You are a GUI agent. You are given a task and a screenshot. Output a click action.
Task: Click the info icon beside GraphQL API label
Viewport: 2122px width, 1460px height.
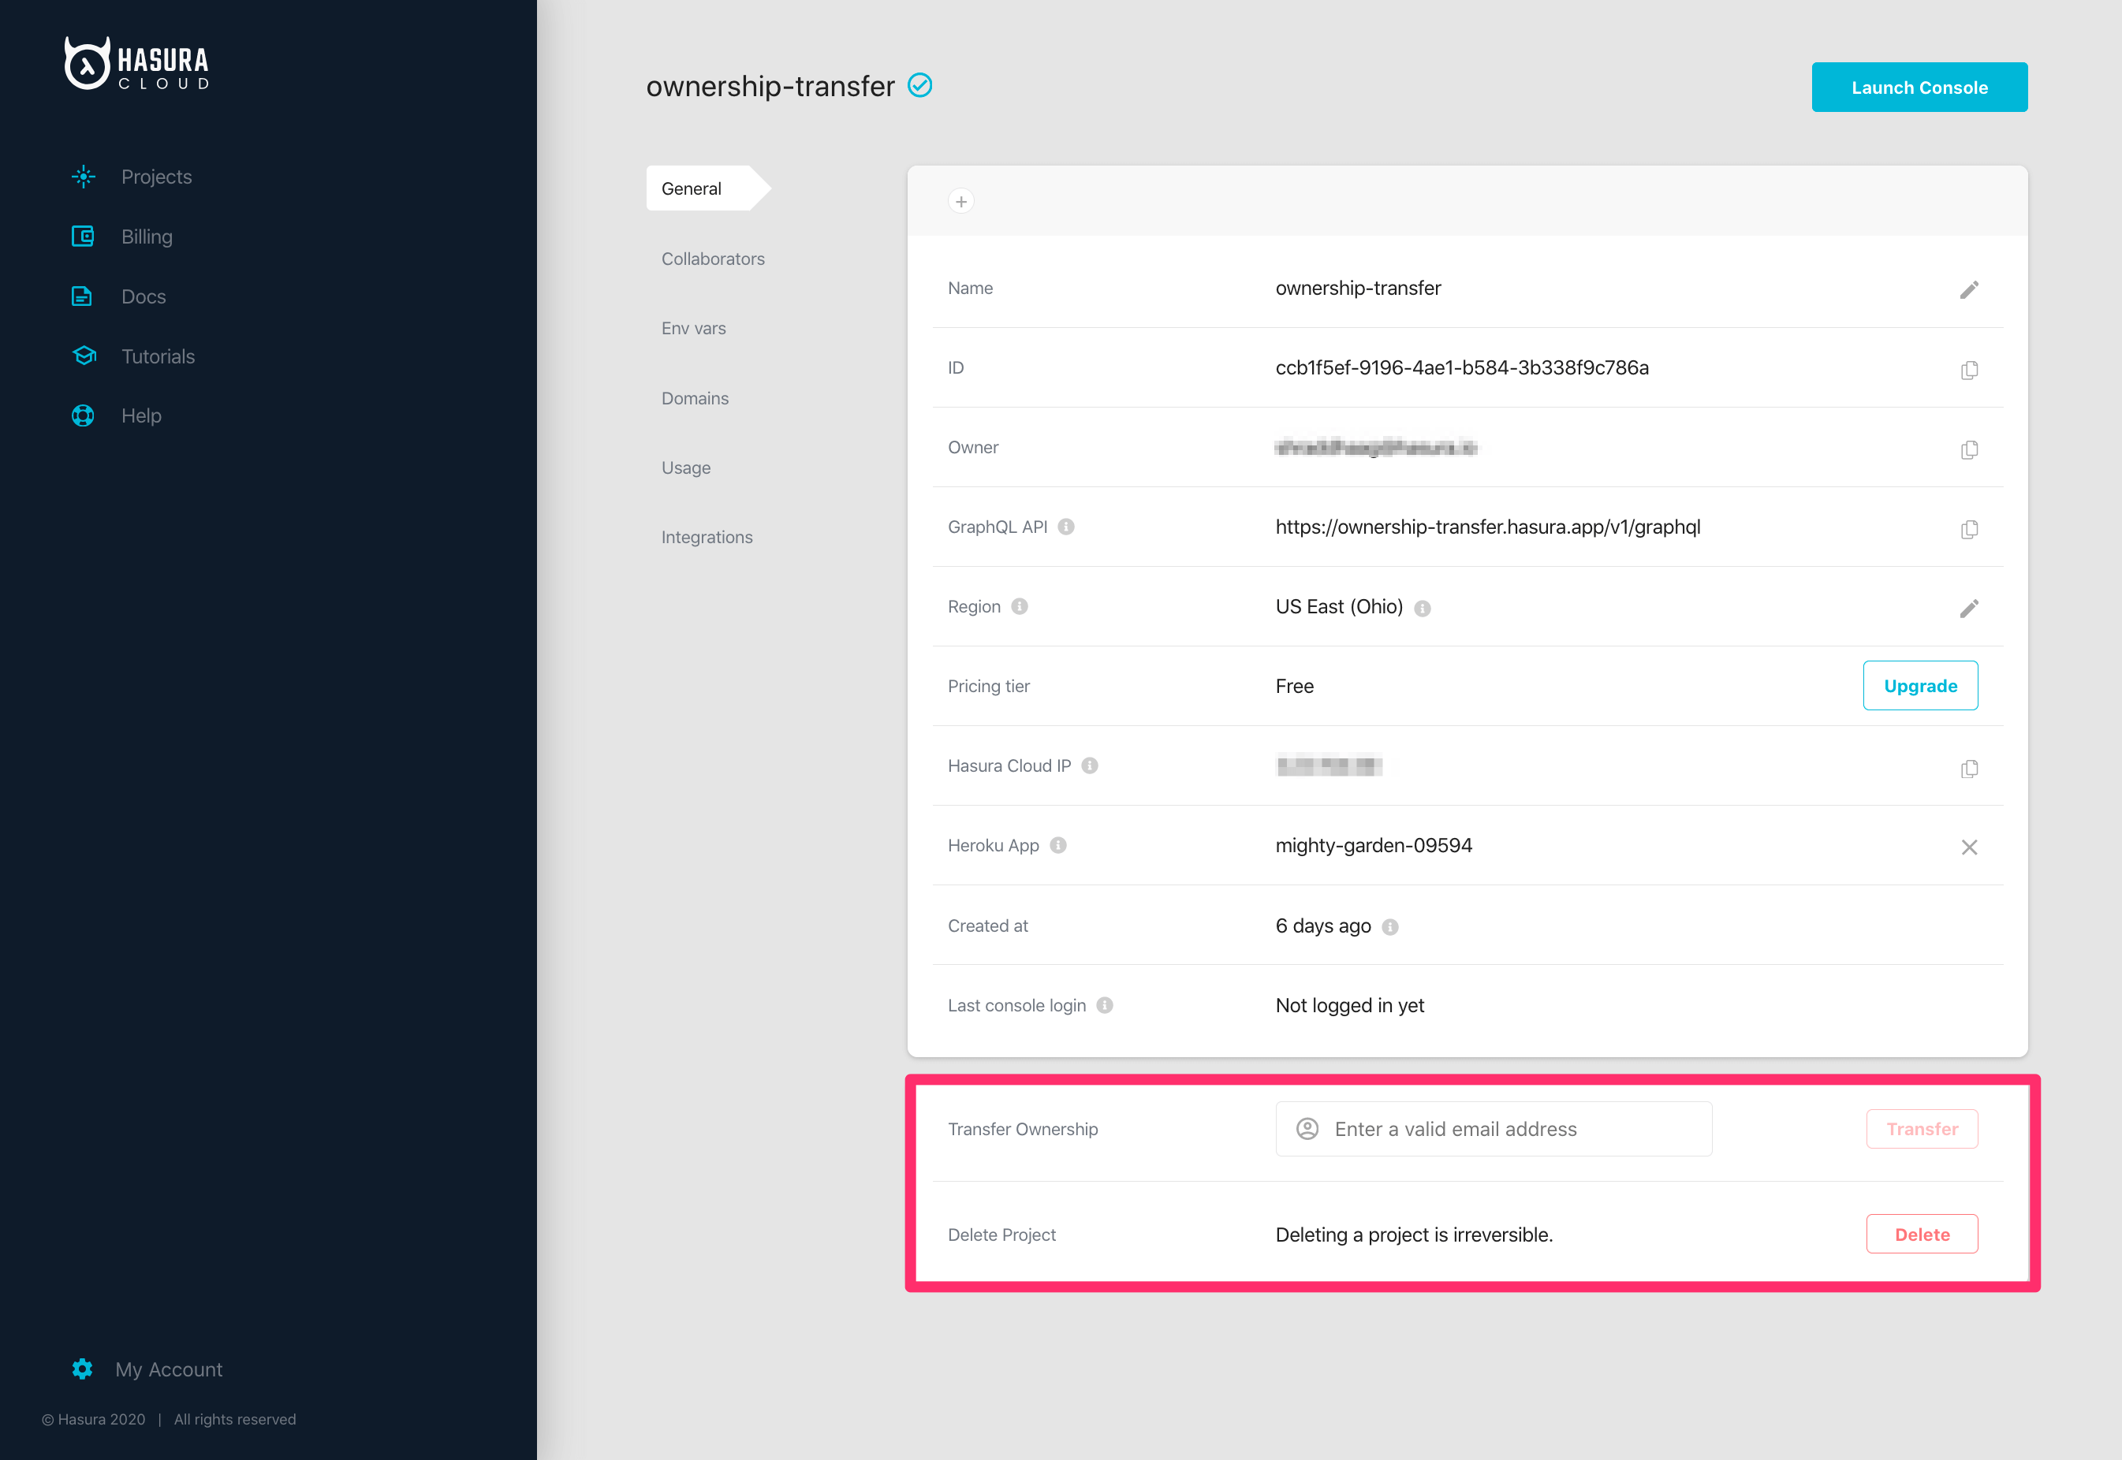click(1065, 527)
